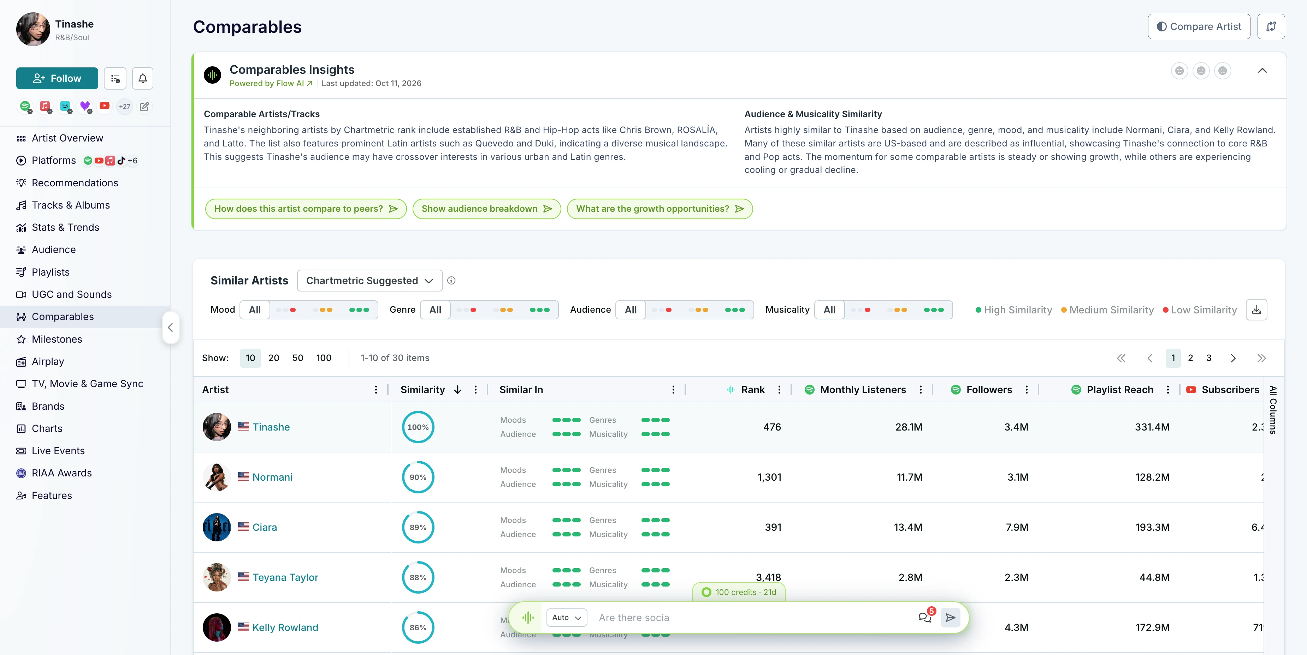Go to the last page of results
The height and width of the screenshot is (655, 1307).
[1261, 358]
